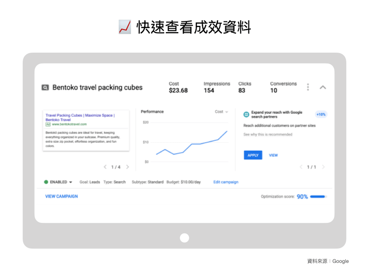Viewport: 369px width, 277px height.
Task: Click the Conversions 10 value
Action: tap(274, 90)
